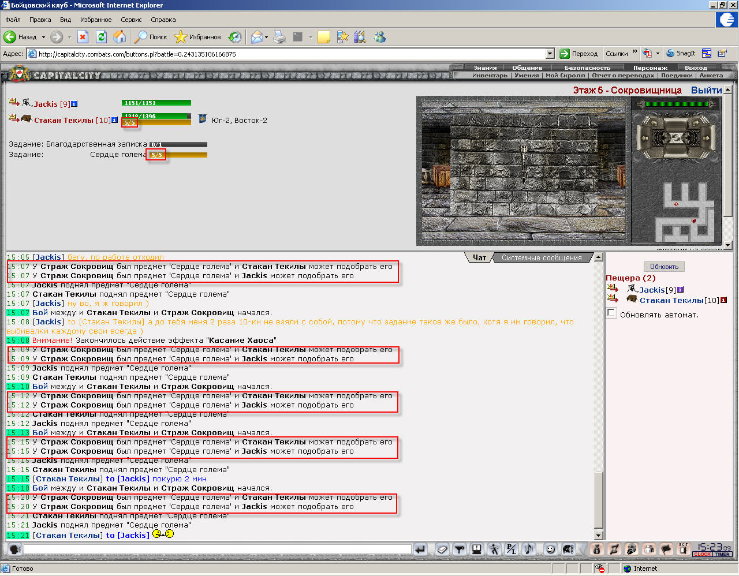This screenshot has width=739, height=576.
Task: Click the eraser clear-chat icon
Action: point(442,549)
